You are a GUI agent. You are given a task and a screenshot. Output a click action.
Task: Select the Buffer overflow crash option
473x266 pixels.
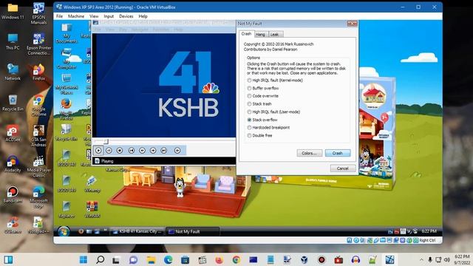(263, 88)
